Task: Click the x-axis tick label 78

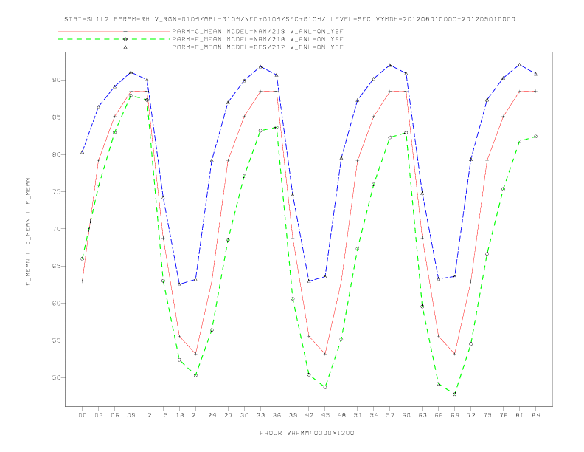Action: point(504,415)
